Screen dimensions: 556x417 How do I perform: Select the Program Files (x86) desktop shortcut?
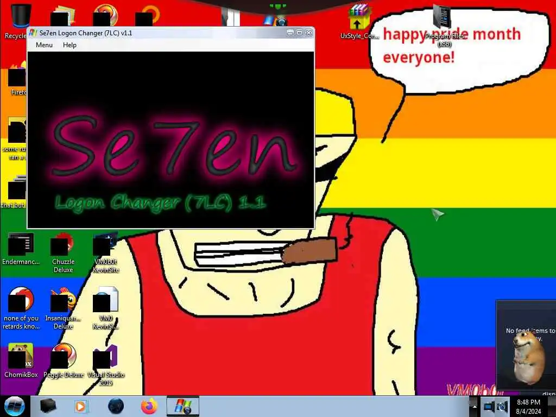(444, 25)
